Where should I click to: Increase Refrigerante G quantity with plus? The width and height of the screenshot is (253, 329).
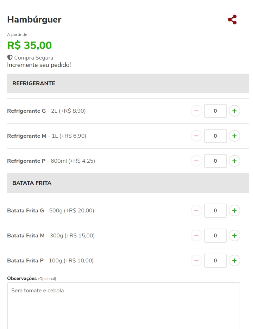tap(234, 111)
